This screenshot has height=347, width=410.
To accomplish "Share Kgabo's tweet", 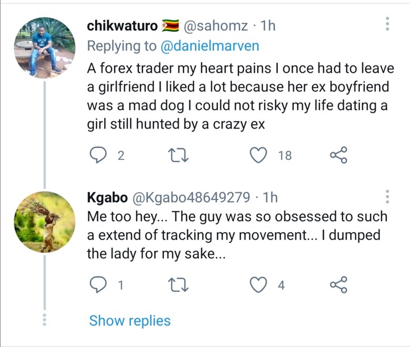I will 339,284.
